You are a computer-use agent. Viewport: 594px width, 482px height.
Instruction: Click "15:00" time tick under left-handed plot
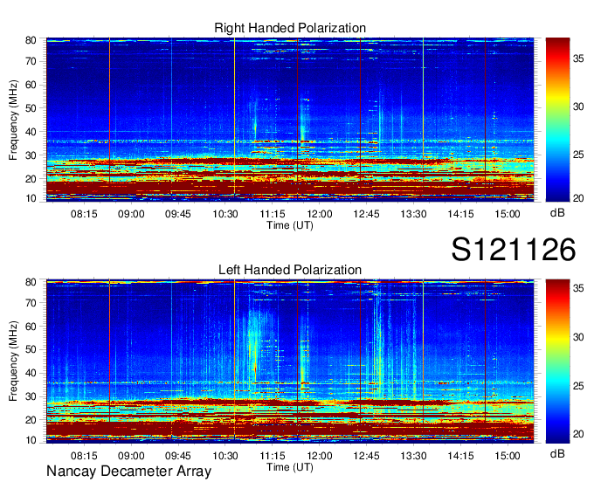point(508,456)
